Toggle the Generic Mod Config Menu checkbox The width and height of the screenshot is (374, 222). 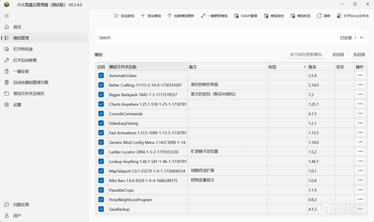(101, 142)
